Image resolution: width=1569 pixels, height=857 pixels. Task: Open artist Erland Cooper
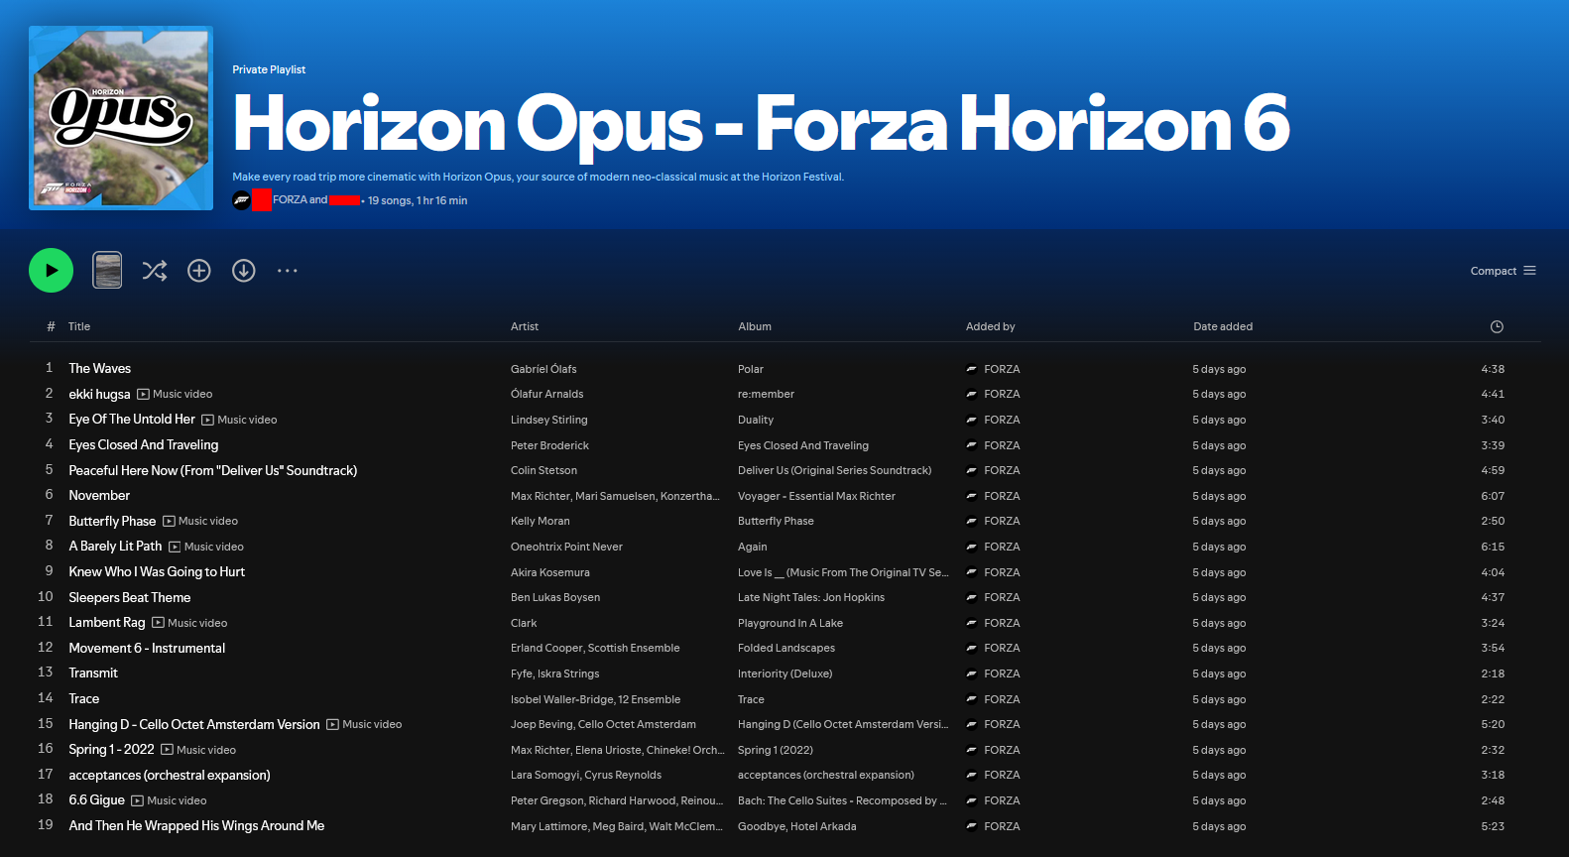pos(546,648)
